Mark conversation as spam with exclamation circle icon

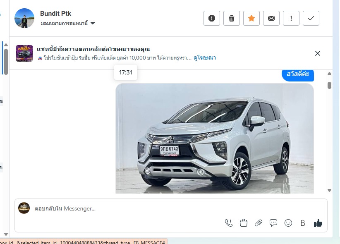pos(212,18)
